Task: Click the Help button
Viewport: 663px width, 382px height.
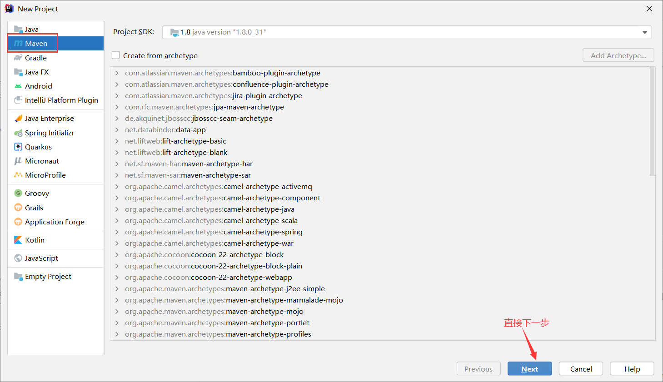Action: point(632,369)
